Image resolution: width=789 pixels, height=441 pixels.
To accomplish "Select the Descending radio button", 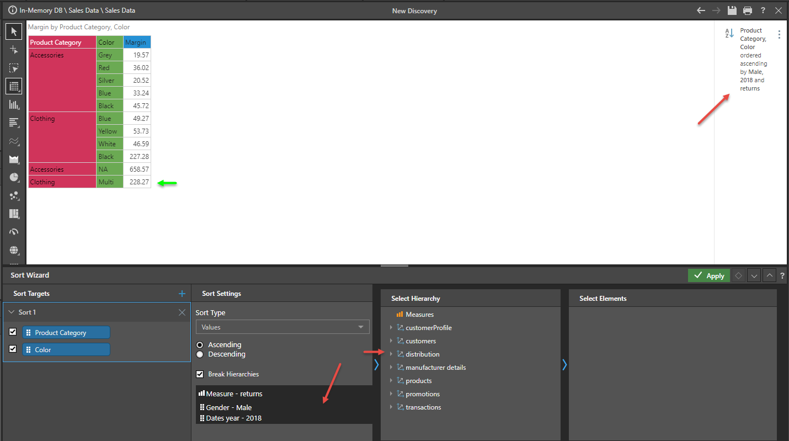I will [x=200, y=354].
